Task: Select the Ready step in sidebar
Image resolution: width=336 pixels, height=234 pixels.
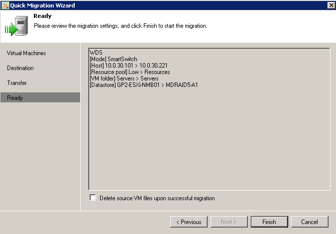Action: point(15,98)
